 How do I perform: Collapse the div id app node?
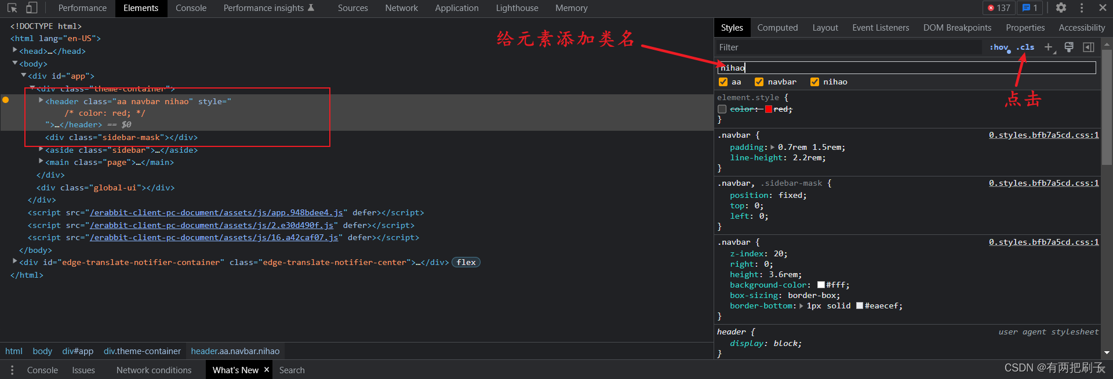24,76
